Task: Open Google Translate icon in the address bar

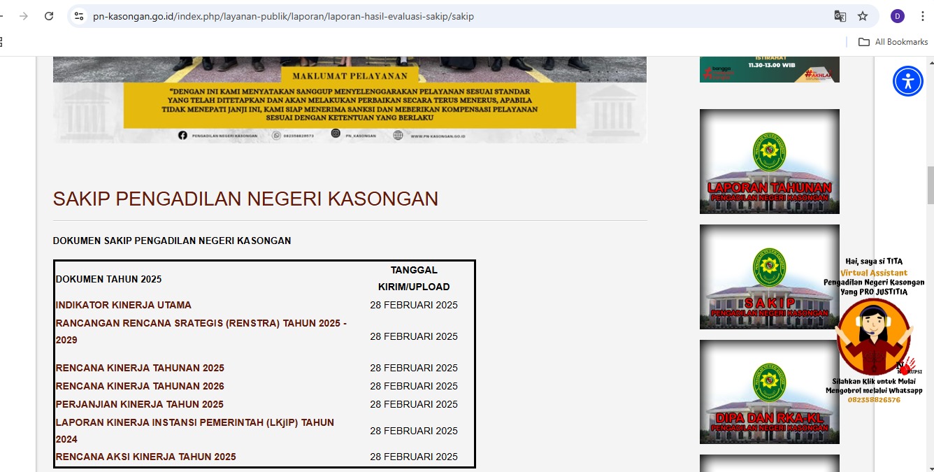Action: pyautogui.click(x=840, y=15)
